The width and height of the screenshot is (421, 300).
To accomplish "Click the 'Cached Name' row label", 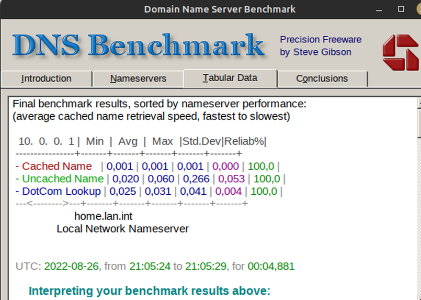I will point(56,166).
